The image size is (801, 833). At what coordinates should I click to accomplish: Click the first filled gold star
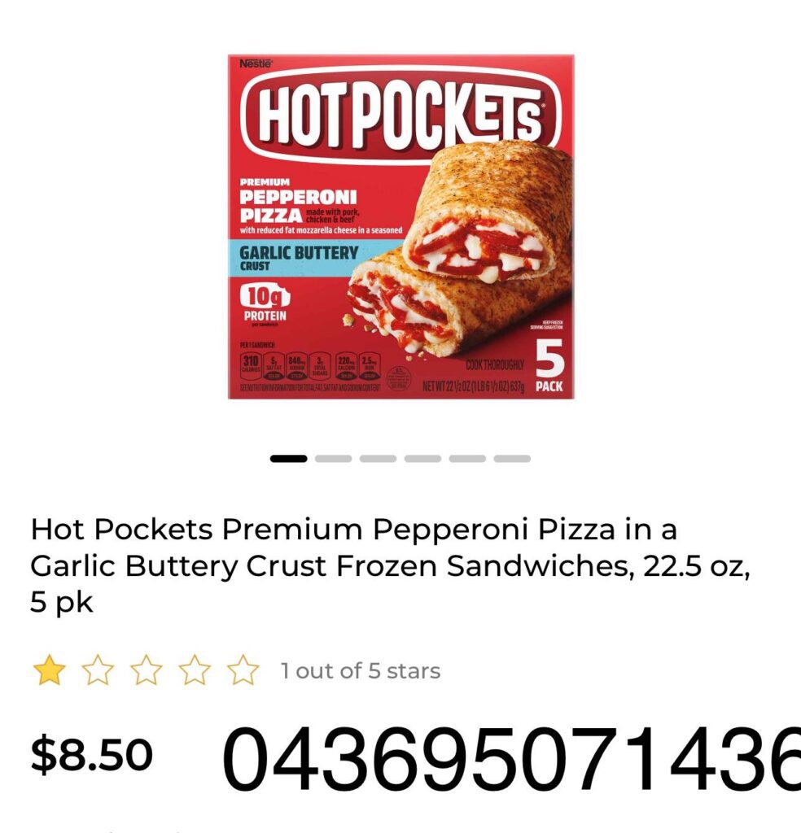pyautogui.click(x=49, y=670)
